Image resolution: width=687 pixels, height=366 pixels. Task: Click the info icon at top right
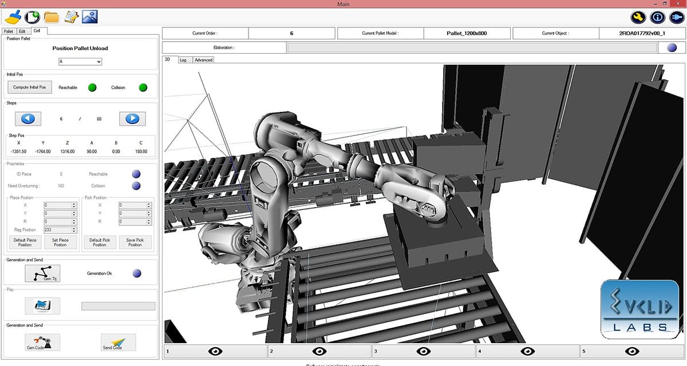(x=657, y=17)
